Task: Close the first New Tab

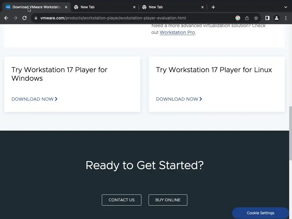Action: (134, 7)
